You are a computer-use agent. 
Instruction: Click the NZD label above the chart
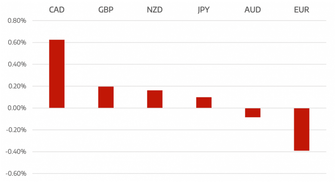pyautogui.click(x=155, y=10)
